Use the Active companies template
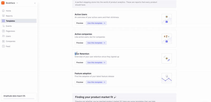 click(x=96, y=43)
